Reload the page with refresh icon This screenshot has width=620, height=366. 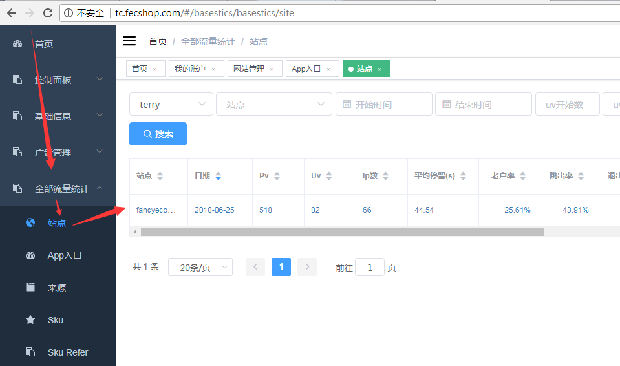tap(48, 13)
